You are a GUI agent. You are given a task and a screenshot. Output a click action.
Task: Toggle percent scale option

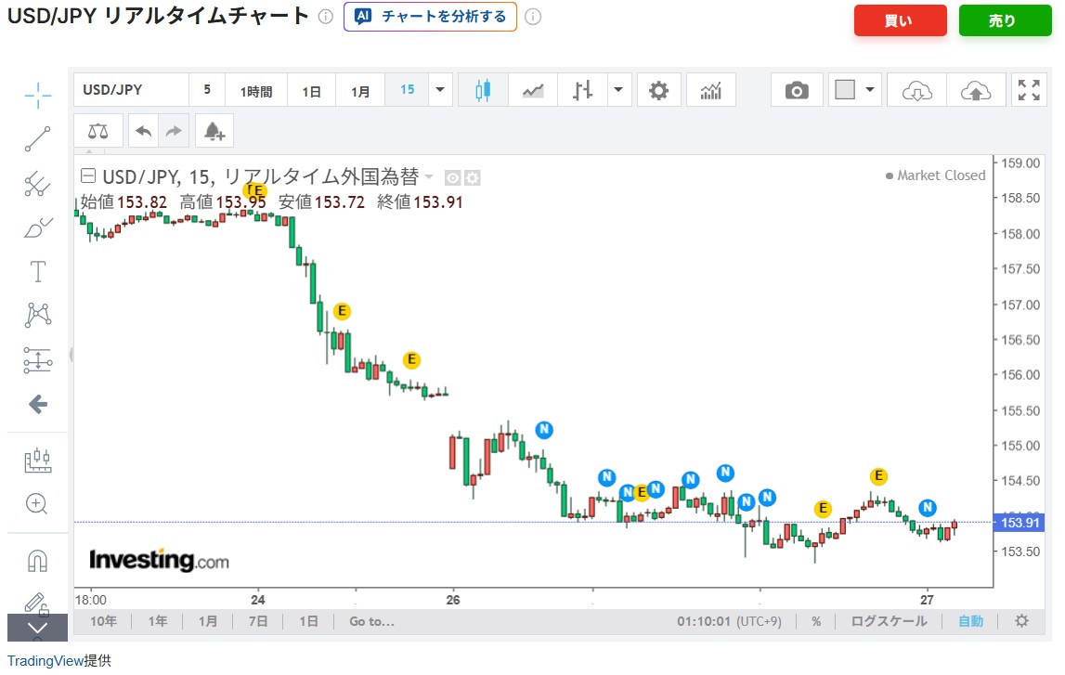[816, 621]
